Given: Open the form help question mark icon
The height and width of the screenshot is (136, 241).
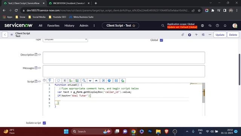Looking at the screenshot, I should click(x=189, y=35).
